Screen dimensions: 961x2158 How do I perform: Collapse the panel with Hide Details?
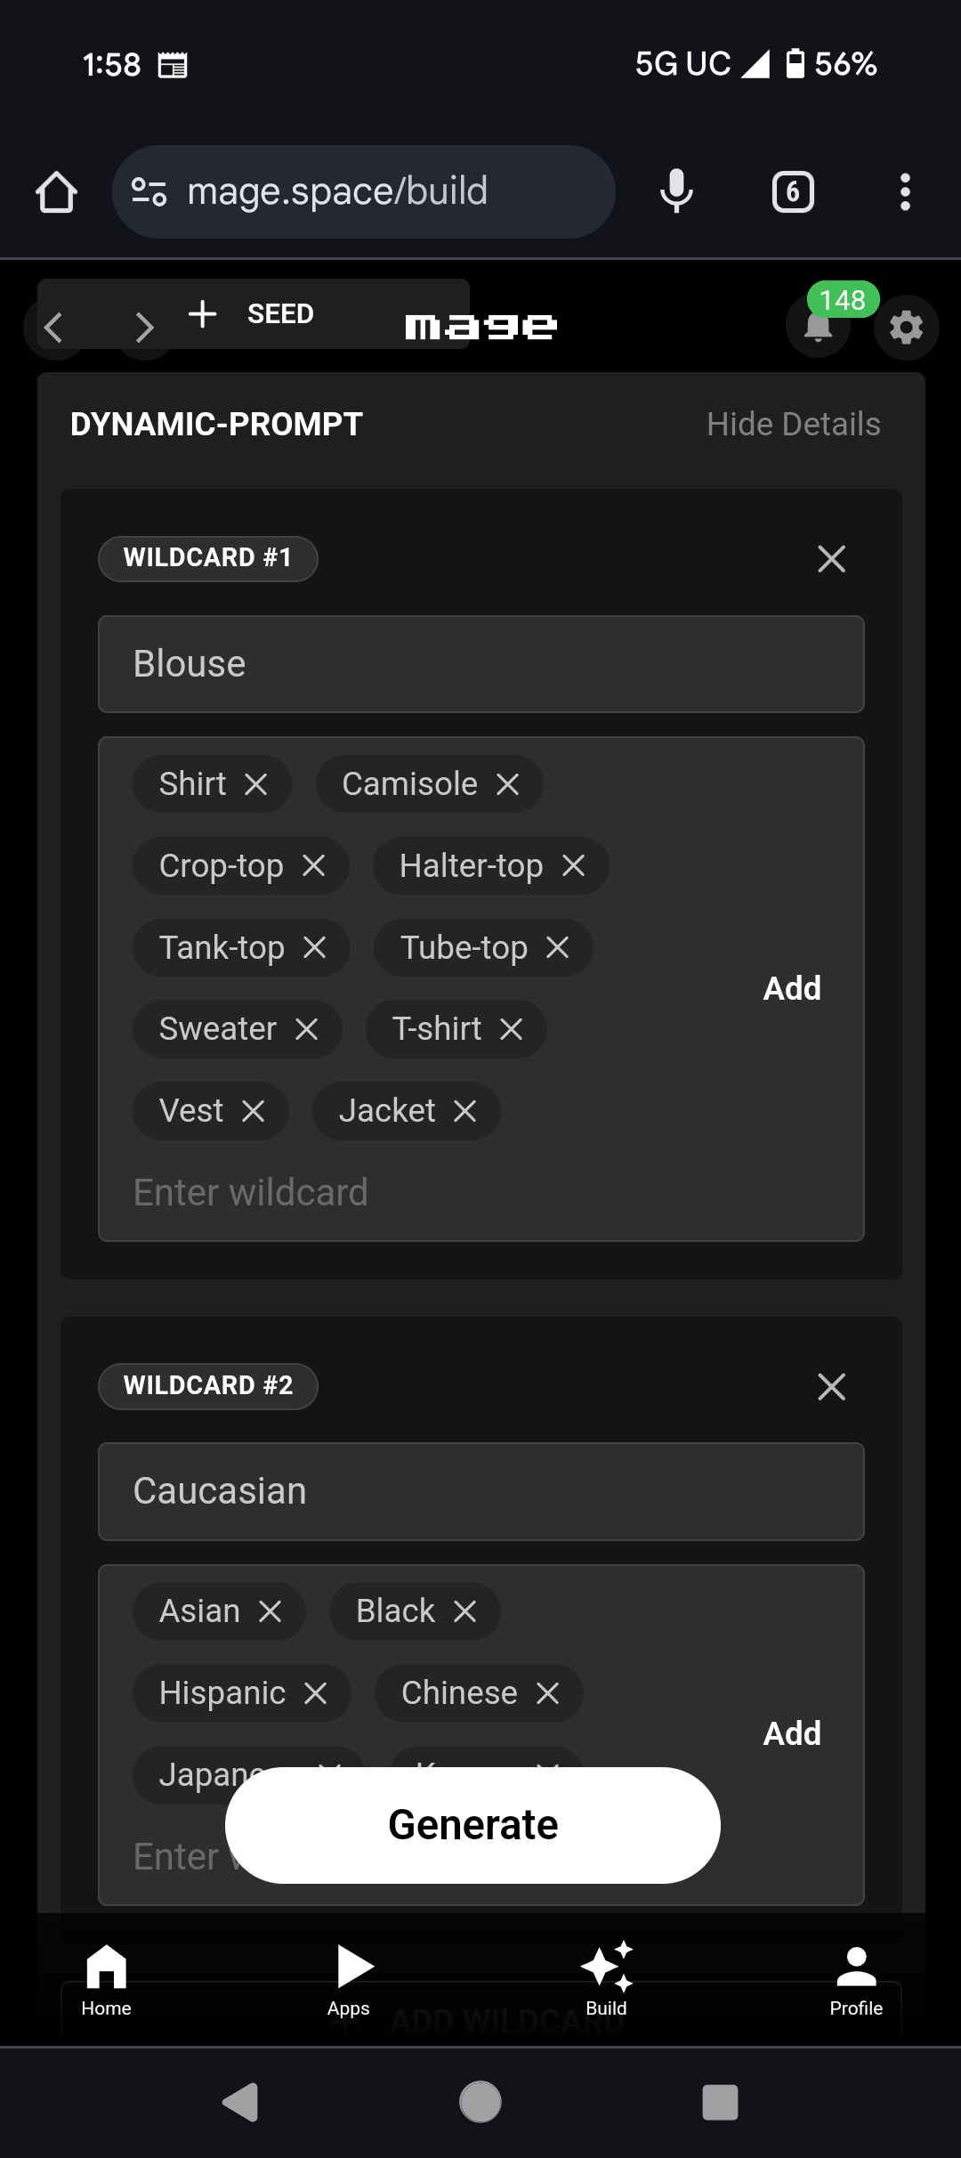[793, 425]
